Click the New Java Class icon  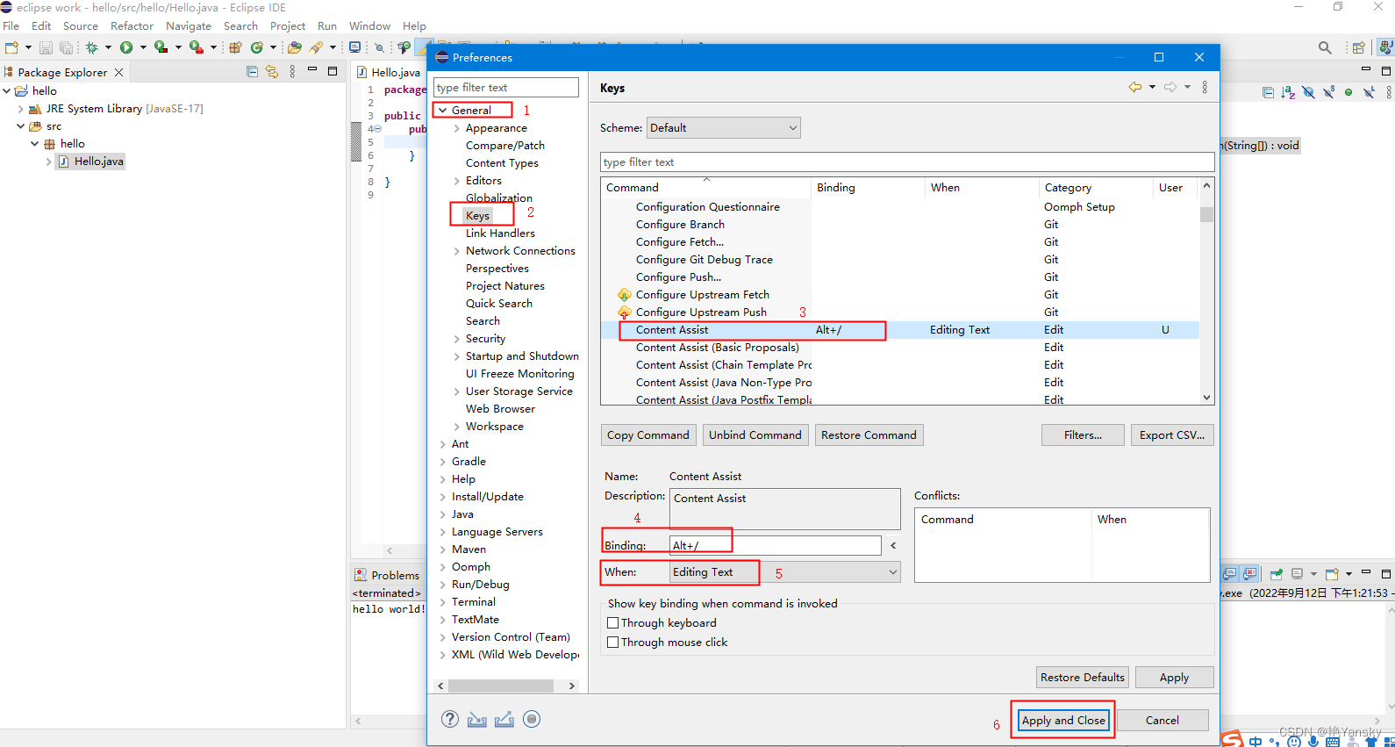point(257,47)
